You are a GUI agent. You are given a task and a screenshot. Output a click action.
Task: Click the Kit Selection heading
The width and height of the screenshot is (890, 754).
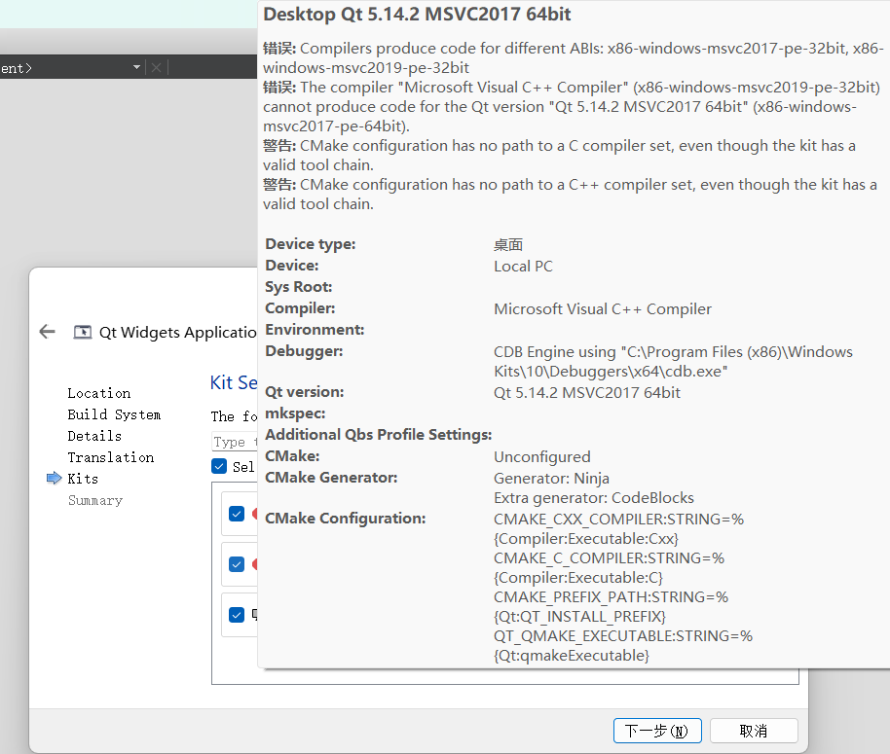point(234,382)
